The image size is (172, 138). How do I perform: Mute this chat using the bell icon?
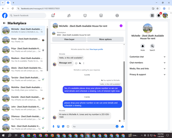143,46
